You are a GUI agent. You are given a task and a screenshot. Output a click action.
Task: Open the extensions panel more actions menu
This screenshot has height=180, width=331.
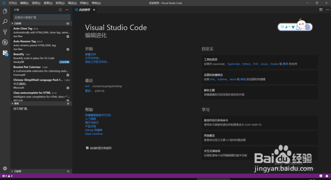click(67, 10)
